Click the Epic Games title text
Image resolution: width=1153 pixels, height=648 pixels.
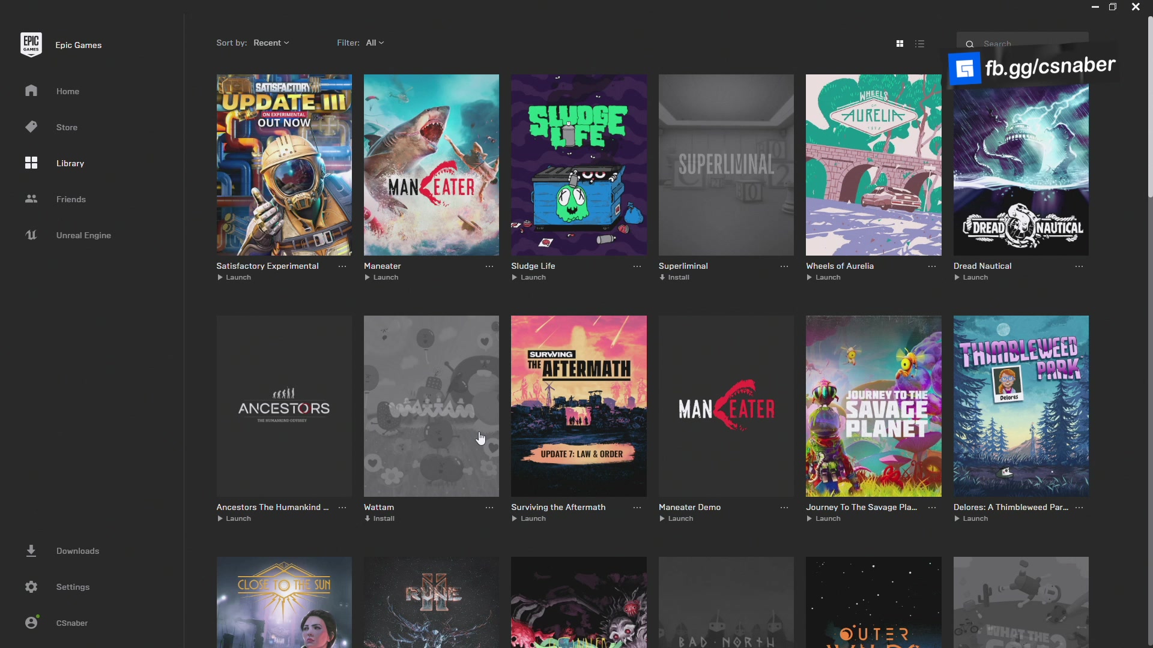[x=79, y=45]
